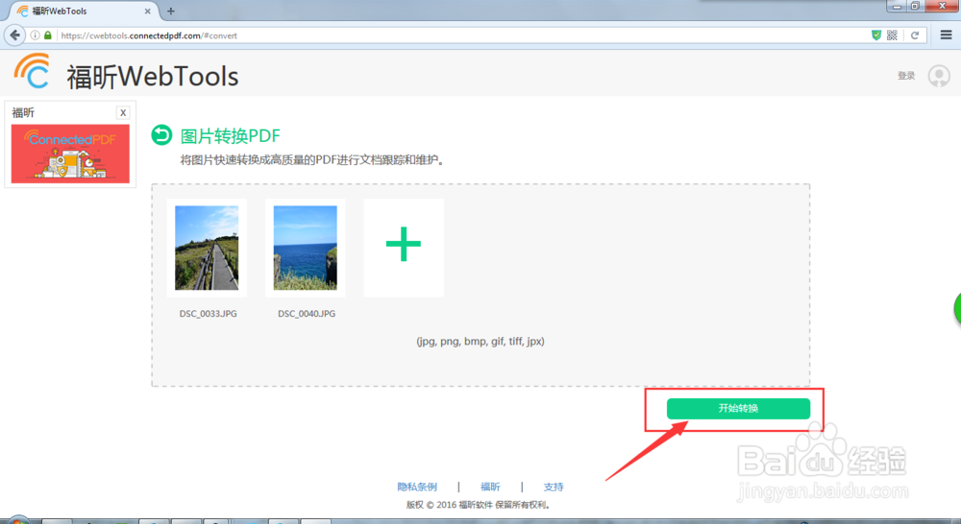Open the user avatar icon
The width and height of the screenshot is (961, 524).
939,76
